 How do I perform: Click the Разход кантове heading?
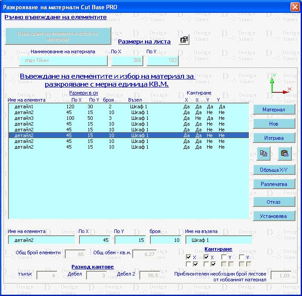[93, 267]
